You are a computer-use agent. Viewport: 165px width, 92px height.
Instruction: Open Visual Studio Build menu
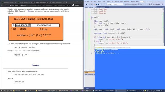coord(104,2)
